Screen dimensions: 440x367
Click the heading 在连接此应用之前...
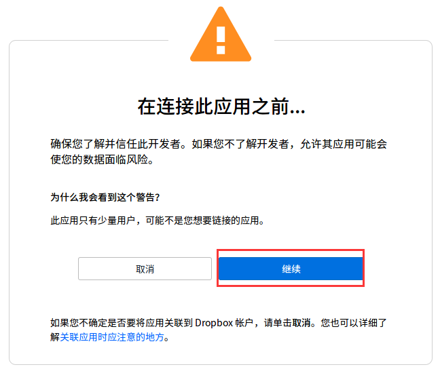tap(213, 107)
